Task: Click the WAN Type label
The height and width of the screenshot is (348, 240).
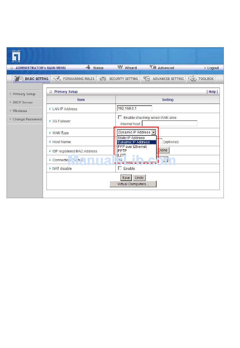Action: click(60, 133)
